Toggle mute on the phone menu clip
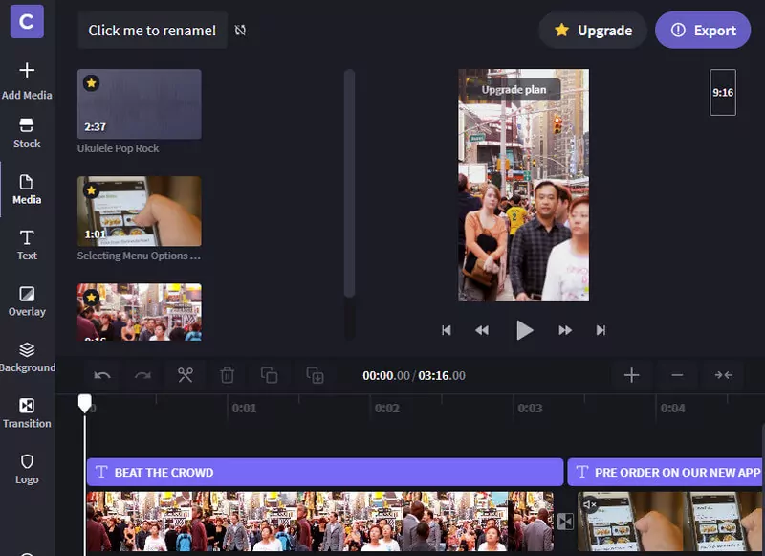The height and width of the screenshot is (556, 765). (x=590, y=504)
